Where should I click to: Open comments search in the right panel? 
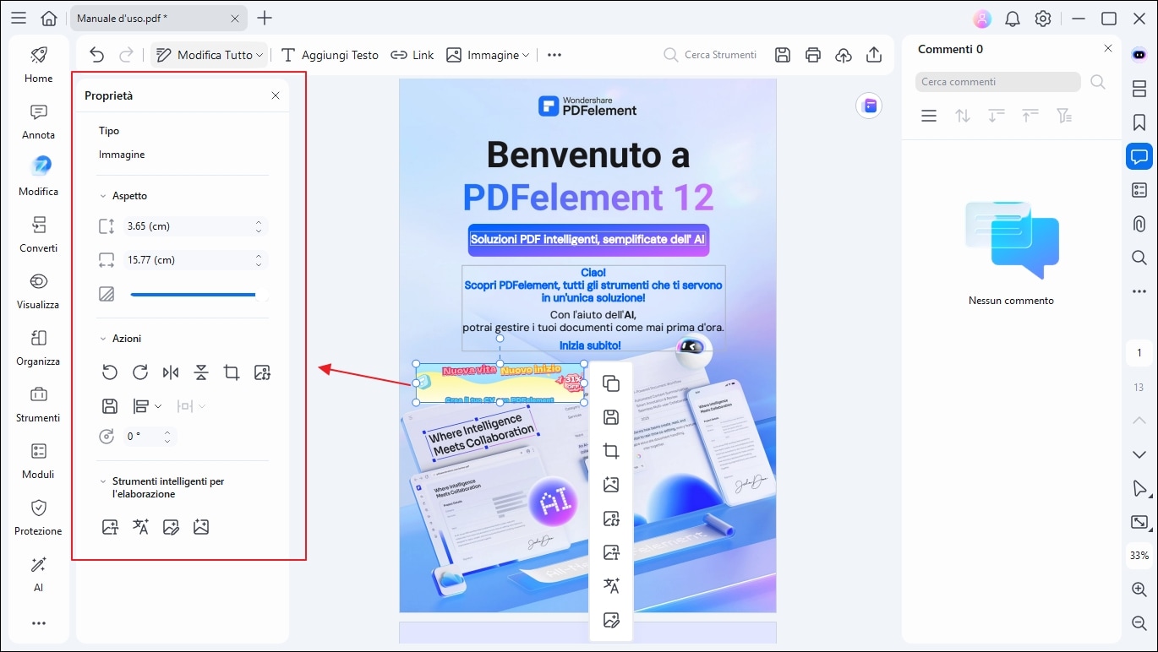point(1097,82)
